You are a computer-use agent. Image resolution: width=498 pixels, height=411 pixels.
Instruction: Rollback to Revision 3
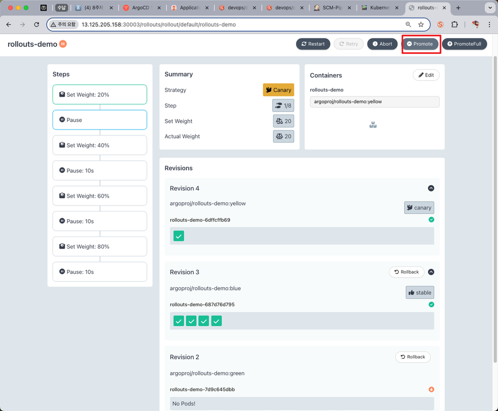[407, 272]
